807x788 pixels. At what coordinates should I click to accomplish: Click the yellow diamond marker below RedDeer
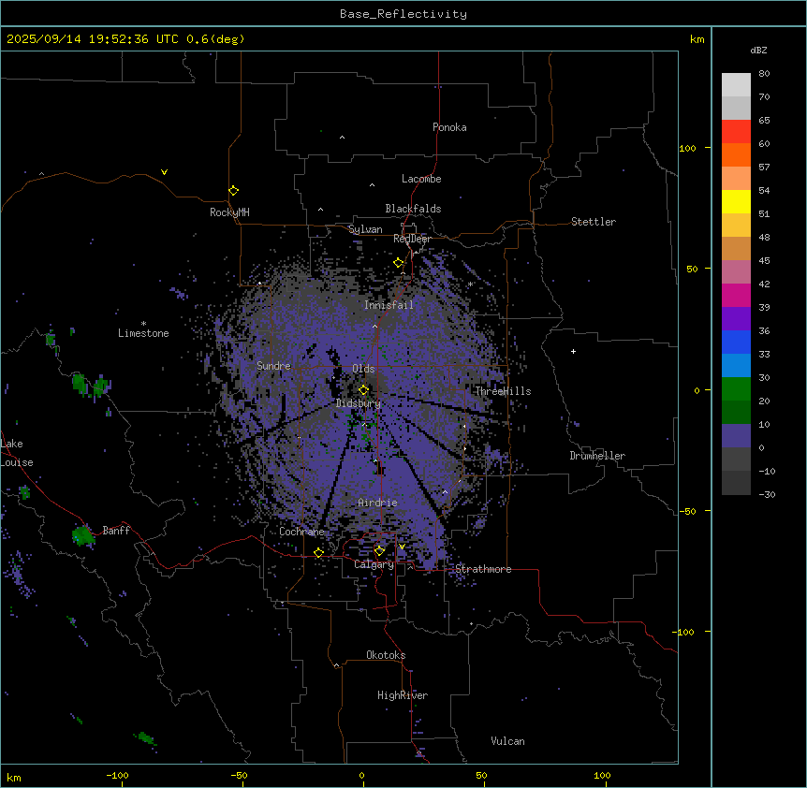(x=399, y=263)
